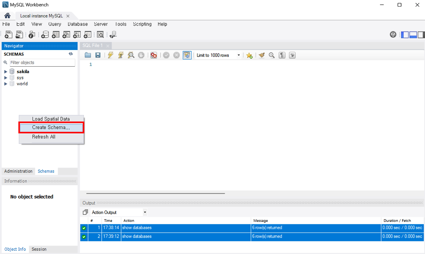
Task: Open the Edit menu
Action: pyautogui.click(x=21, y=24)
